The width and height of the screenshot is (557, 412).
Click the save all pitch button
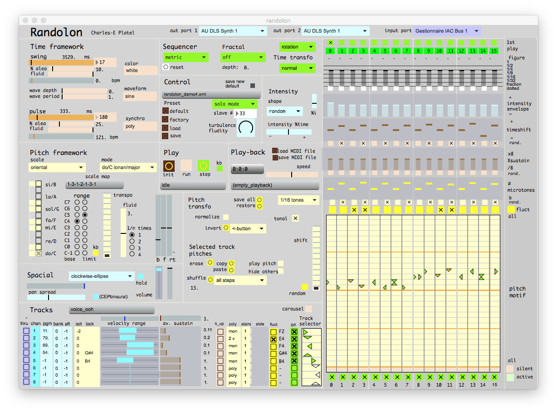(x=259, y=199)
